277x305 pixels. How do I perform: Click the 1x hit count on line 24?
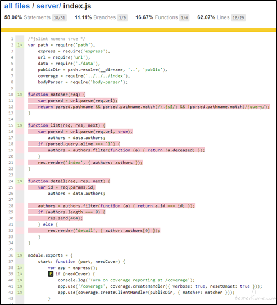[x=20, y=181]
